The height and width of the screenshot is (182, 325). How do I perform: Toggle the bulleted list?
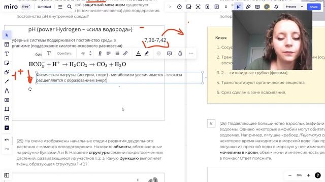tap(117, 54)
